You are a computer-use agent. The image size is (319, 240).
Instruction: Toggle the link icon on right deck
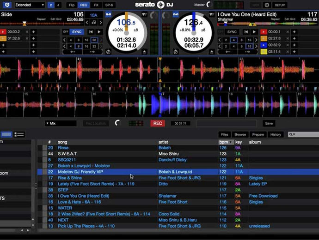pos(176,14)
